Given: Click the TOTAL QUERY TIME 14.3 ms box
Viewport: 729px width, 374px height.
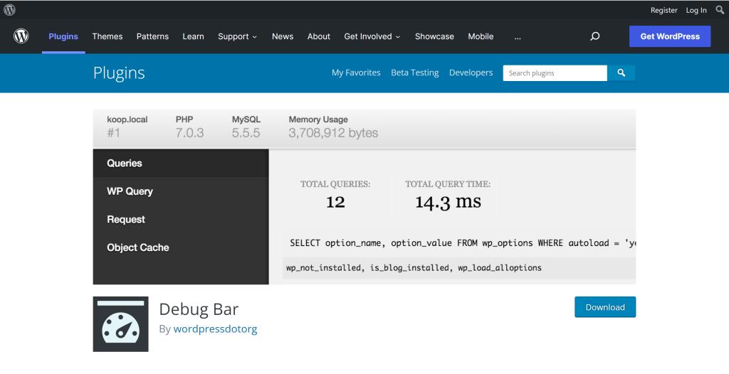Looking at the screenshot, I should [448, 196].
